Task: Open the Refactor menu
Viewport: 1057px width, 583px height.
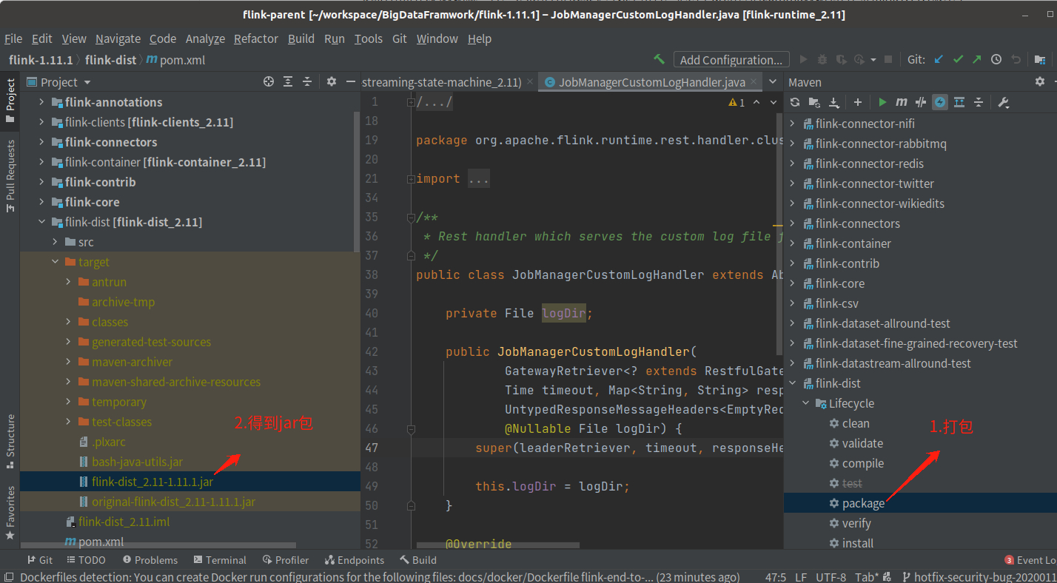Action: [256, 38]
